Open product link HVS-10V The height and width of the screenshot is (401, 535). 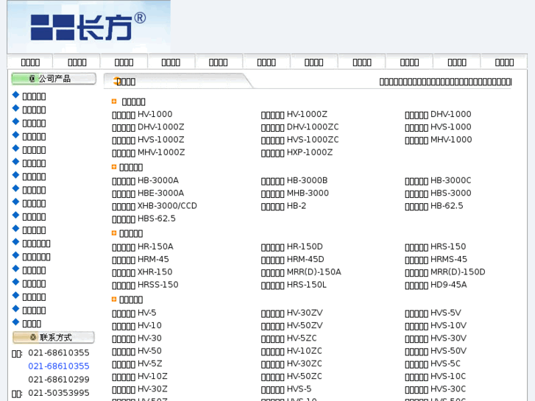436,325
